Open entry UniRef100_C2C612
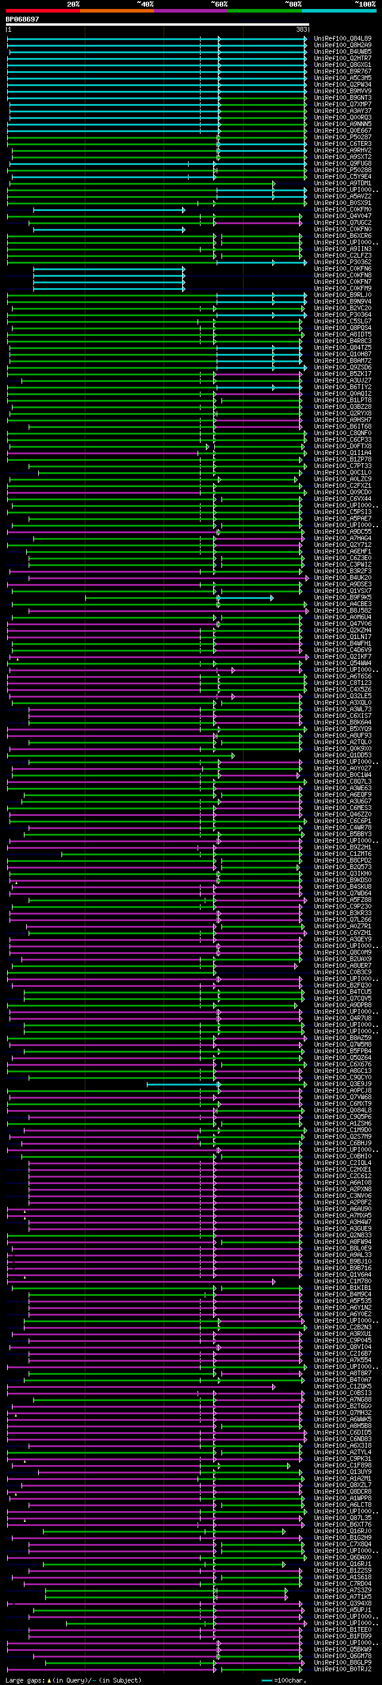Screen dimensions: 382x1685 click(343, 1176)
